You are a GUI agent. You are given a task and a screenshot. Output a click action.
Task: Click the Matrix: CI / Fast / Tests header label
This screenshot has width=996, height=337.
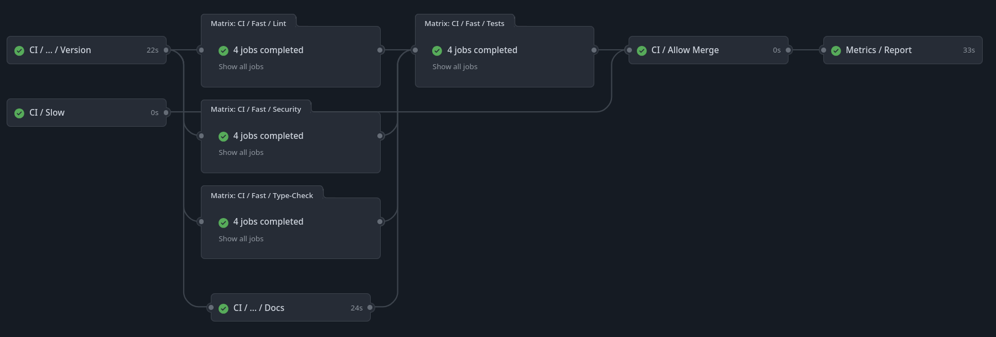[464, 23]
